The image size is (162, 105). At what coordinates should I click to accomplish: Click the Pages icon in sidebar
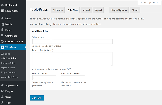(2, 30)
